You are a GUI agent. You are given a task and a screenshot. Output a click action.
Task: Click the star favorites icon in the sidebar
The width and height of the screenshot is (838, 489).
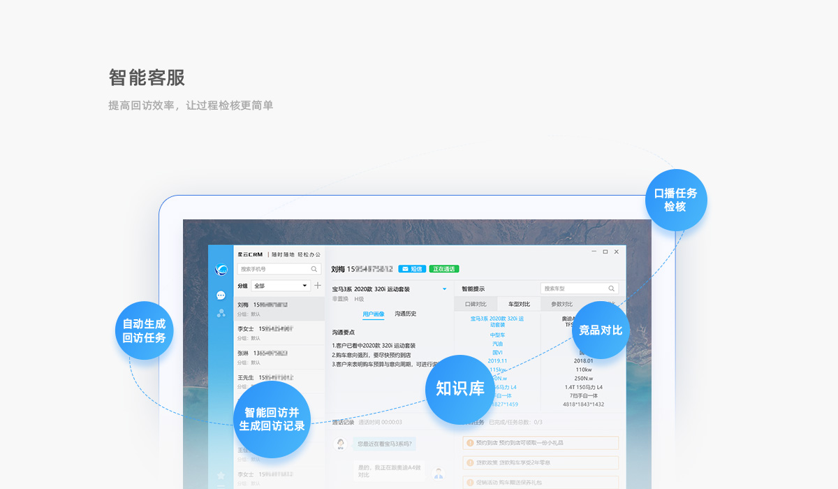coord(221,475)
